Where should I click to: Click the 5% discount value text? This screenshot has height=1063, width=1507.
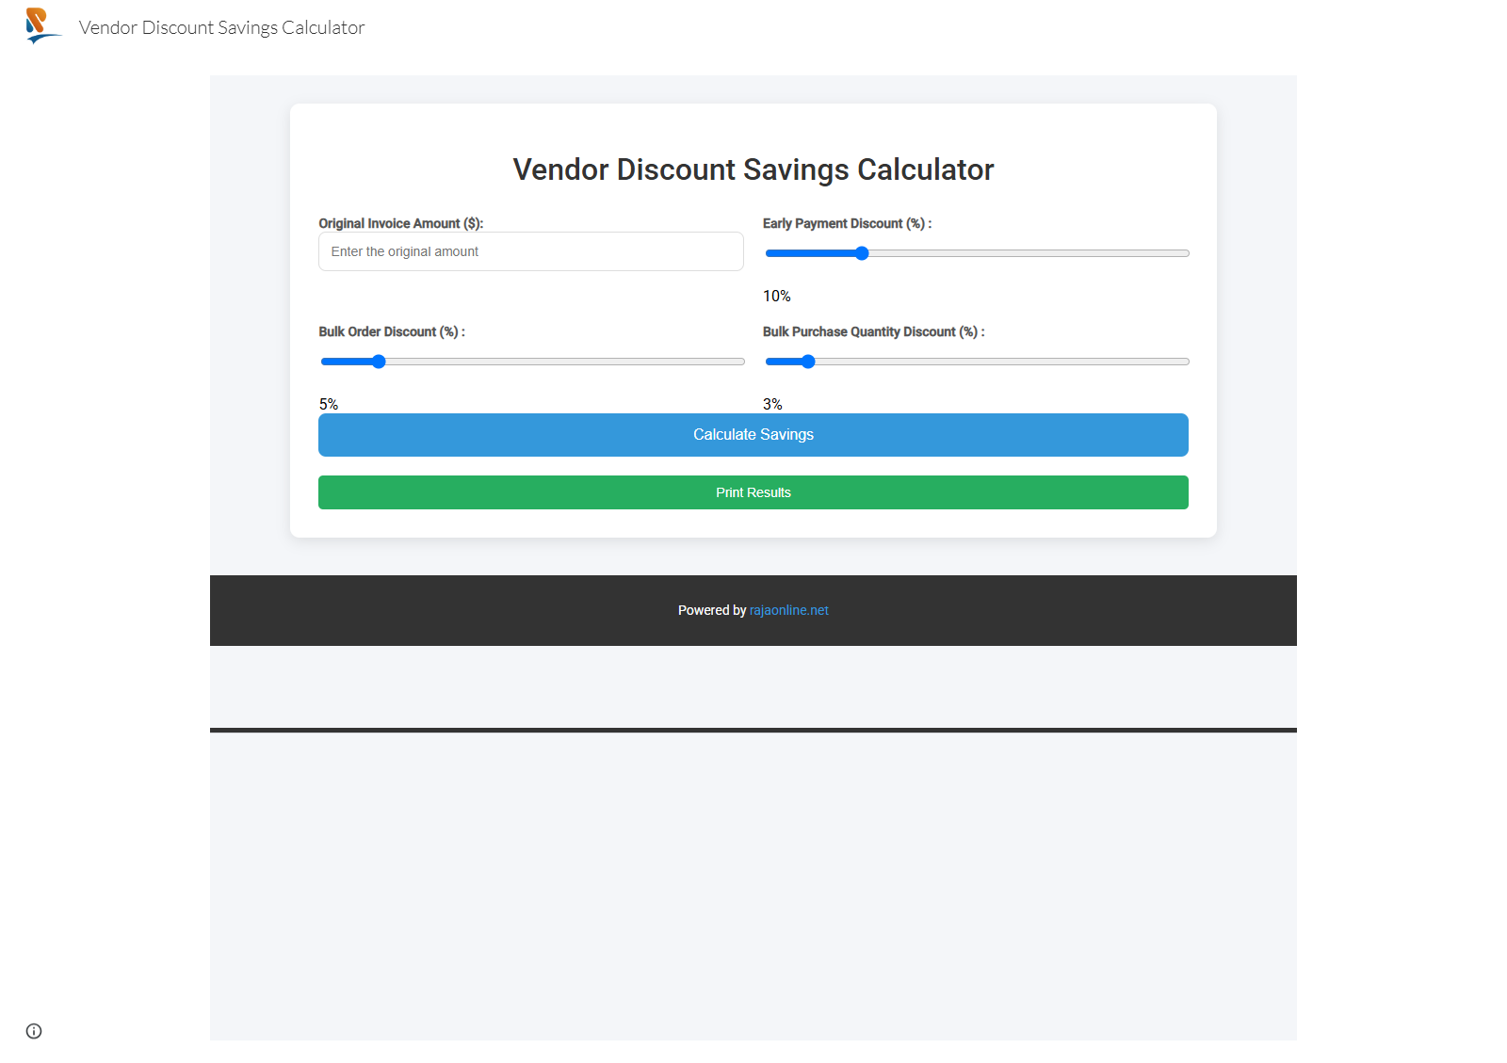[329, 404]
